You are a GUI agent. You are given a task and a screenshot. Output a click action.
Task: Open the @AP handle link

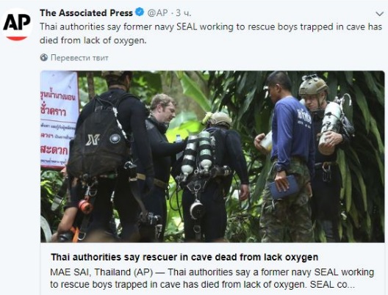click(157, 13)
